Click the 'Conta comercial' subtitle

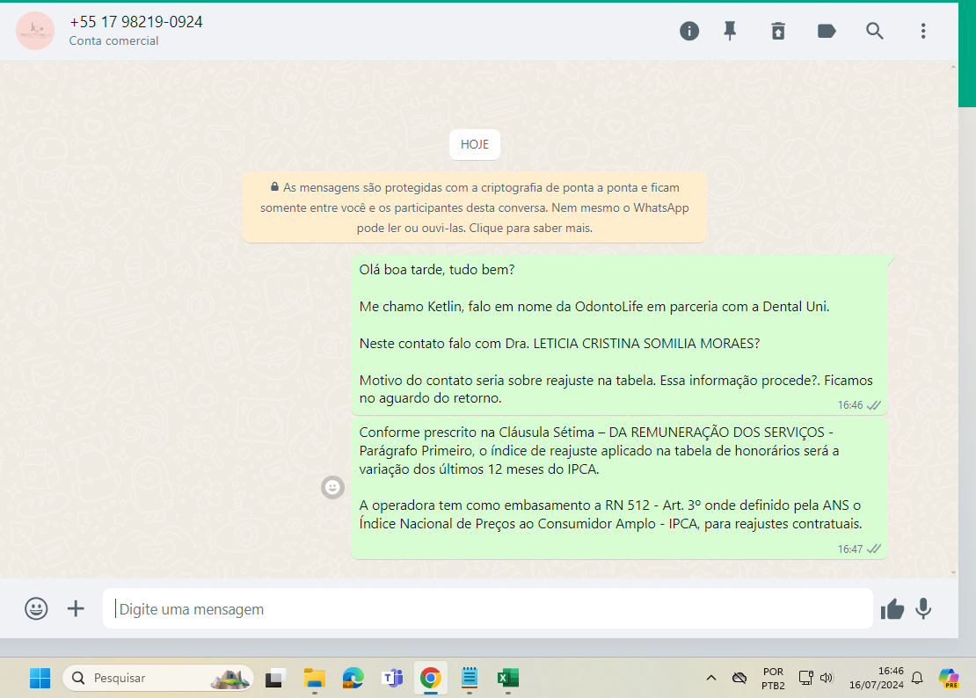113,41
